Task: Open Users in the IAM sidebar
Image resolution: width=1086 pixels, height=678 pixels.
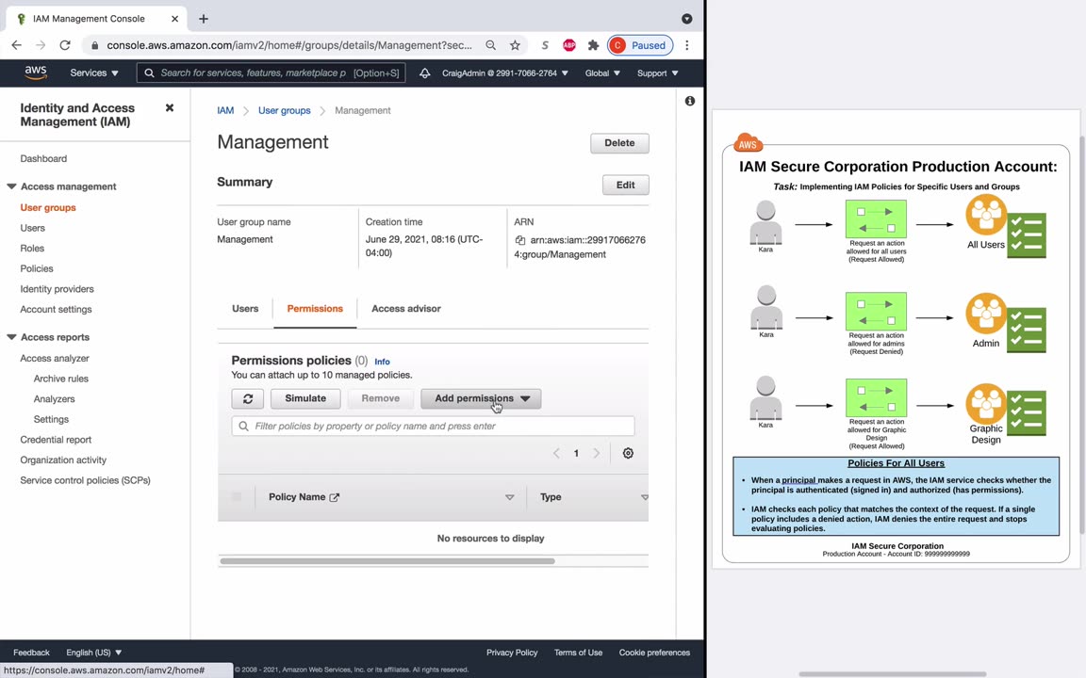Action: (33, 228)
